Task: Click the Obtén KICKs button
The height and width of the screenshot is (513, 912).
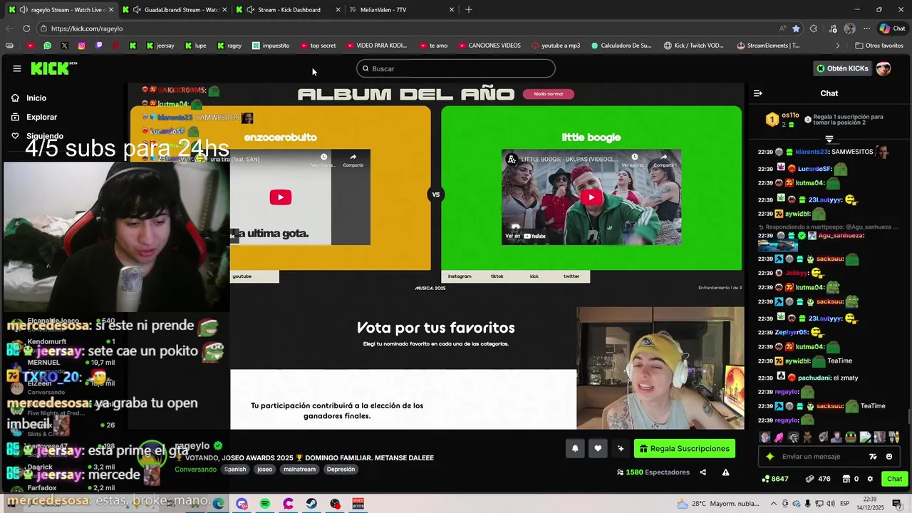Action: (843, 68)
